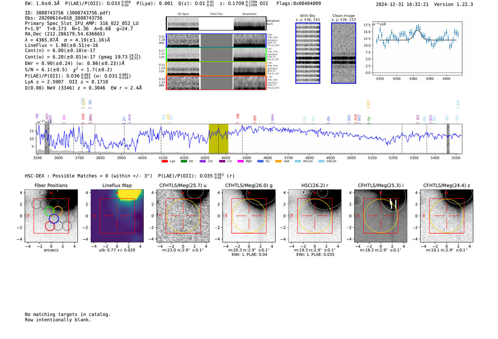Open the Lineflux Map thumbnail
This screenshot has width=498, height=339.
(117, 216)
